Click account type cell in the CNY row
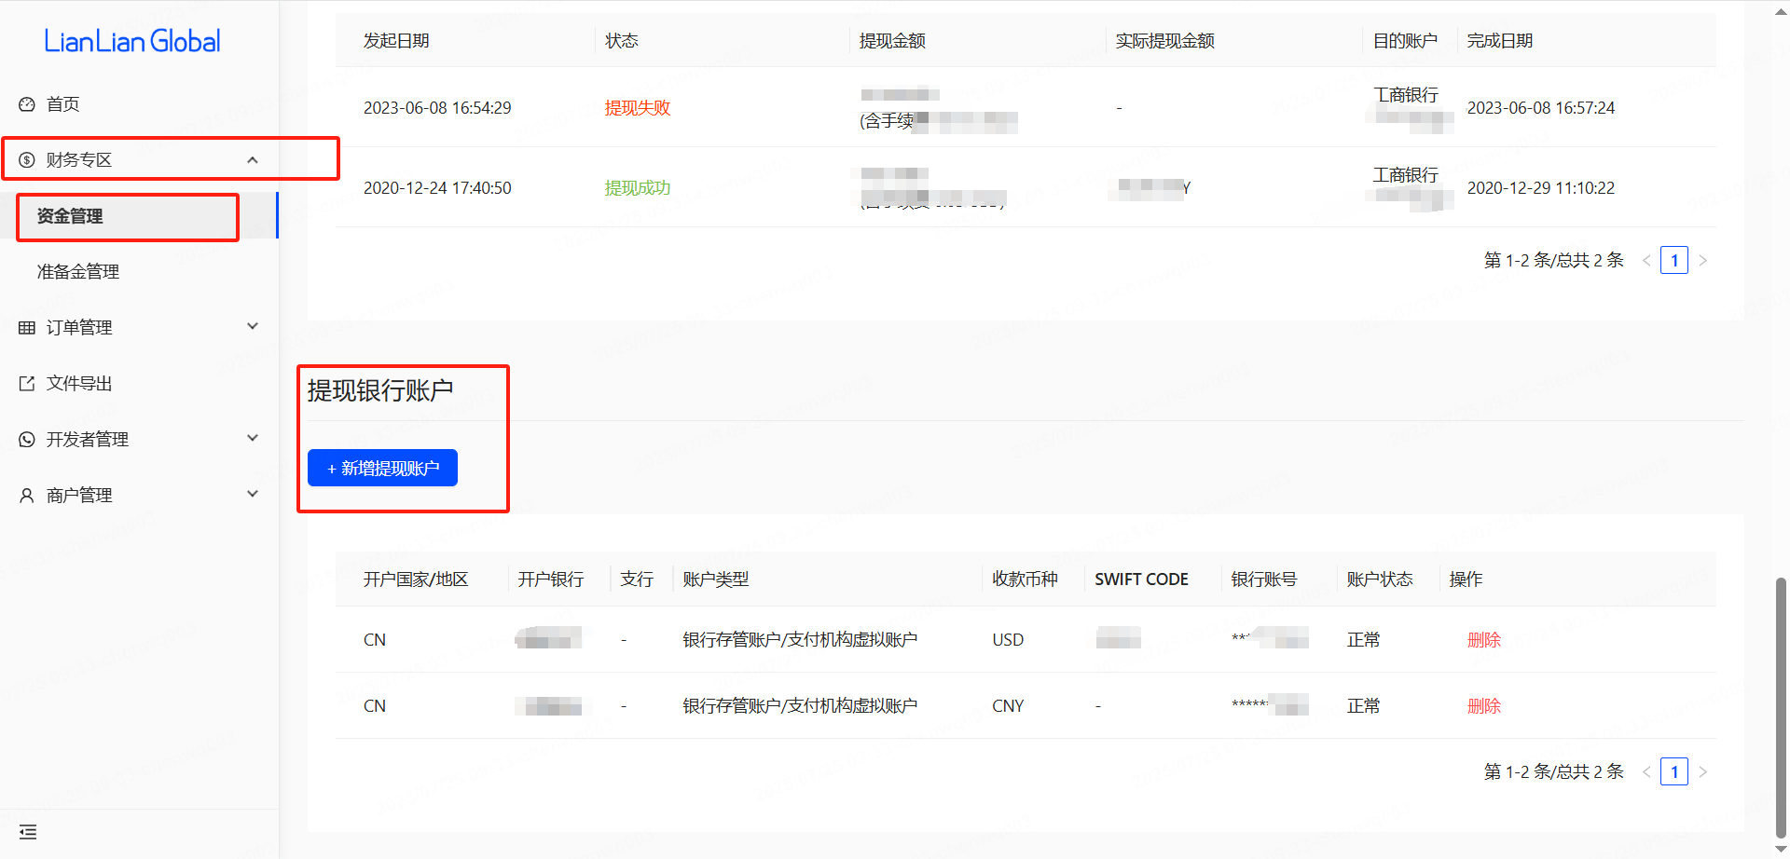 pos(800,706)
